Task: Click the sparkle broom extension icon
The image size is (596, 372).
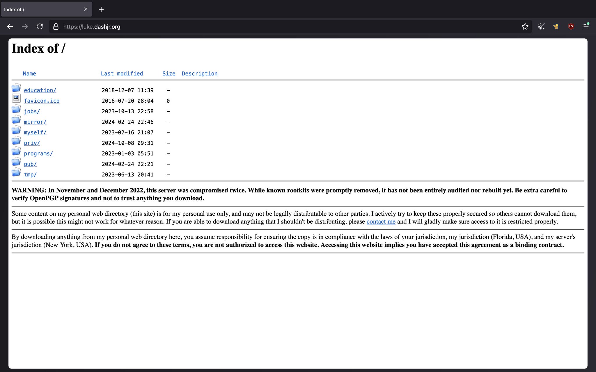Action: tap(541, 27)
